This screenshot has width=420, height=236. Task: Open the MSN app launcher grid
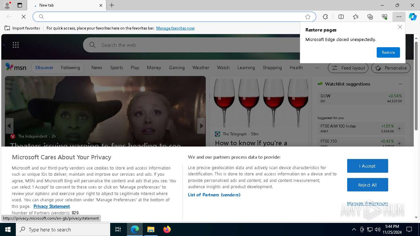click(x=16, y=45)
